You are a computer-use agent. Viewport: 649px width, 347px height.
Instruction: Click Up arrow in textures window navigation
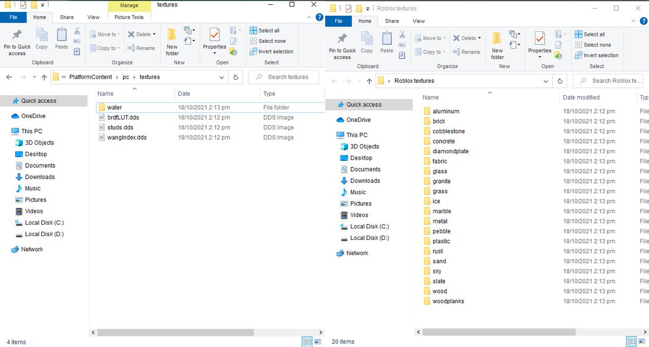(x=44, y=77)
